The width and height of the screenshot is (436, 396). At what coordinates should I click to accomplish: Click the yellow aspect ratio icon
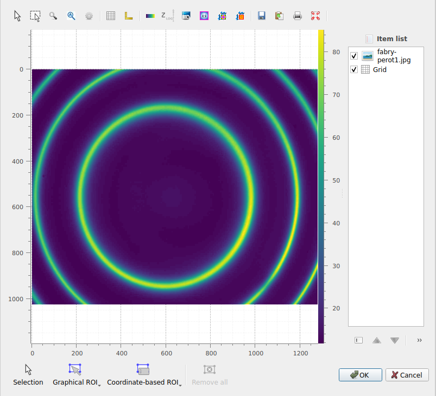click(x=129, y=16)
